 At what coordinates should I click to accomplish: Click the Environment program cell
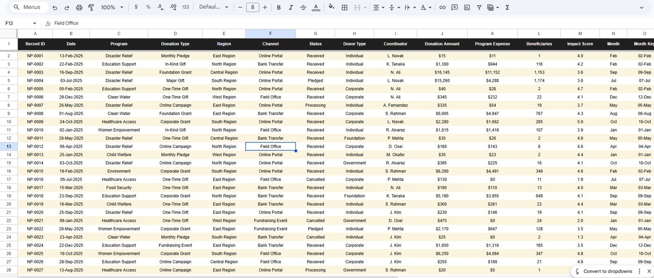pyautogui.click(x=119, y=171)
